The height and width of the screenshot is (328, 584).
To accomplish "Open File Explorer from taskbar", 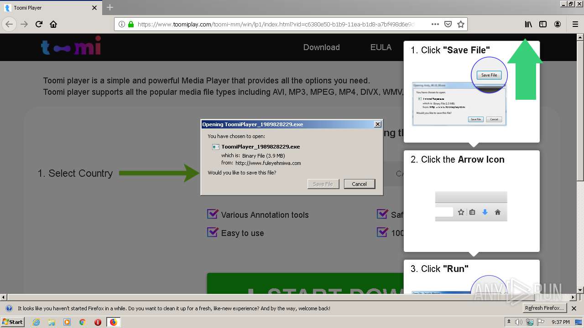I will (x=52, y=322).
